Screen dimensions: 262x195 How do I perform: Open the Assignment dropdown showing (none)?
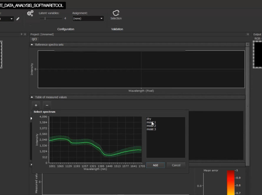pos(88,19)
